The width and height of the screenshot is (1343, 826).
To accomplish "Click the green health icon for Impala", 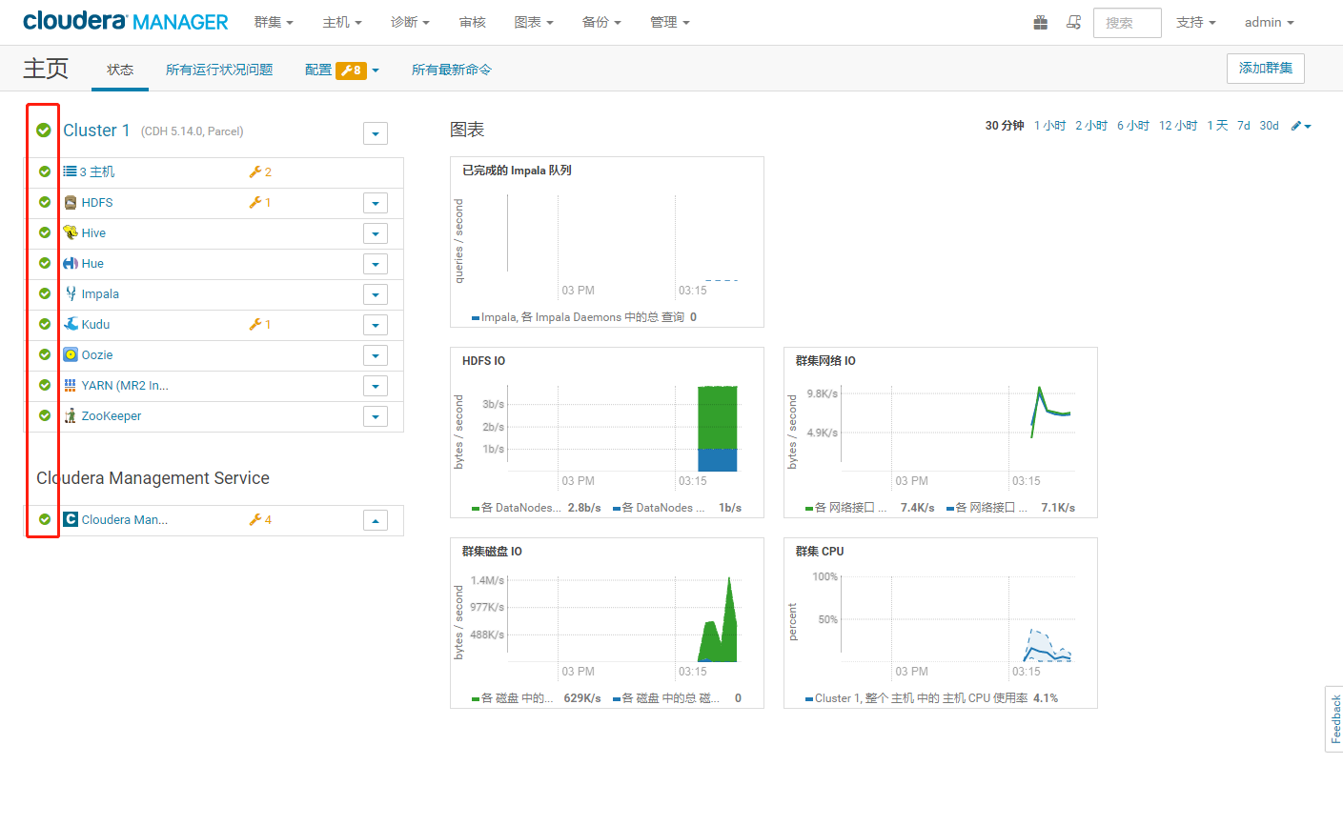I will [45, 293].
